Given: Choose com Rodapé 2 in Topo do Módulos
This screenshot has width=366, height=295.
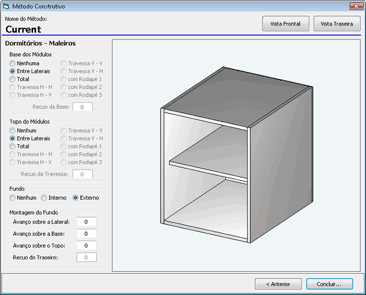Looking at the screenshot, I should 81,154.
